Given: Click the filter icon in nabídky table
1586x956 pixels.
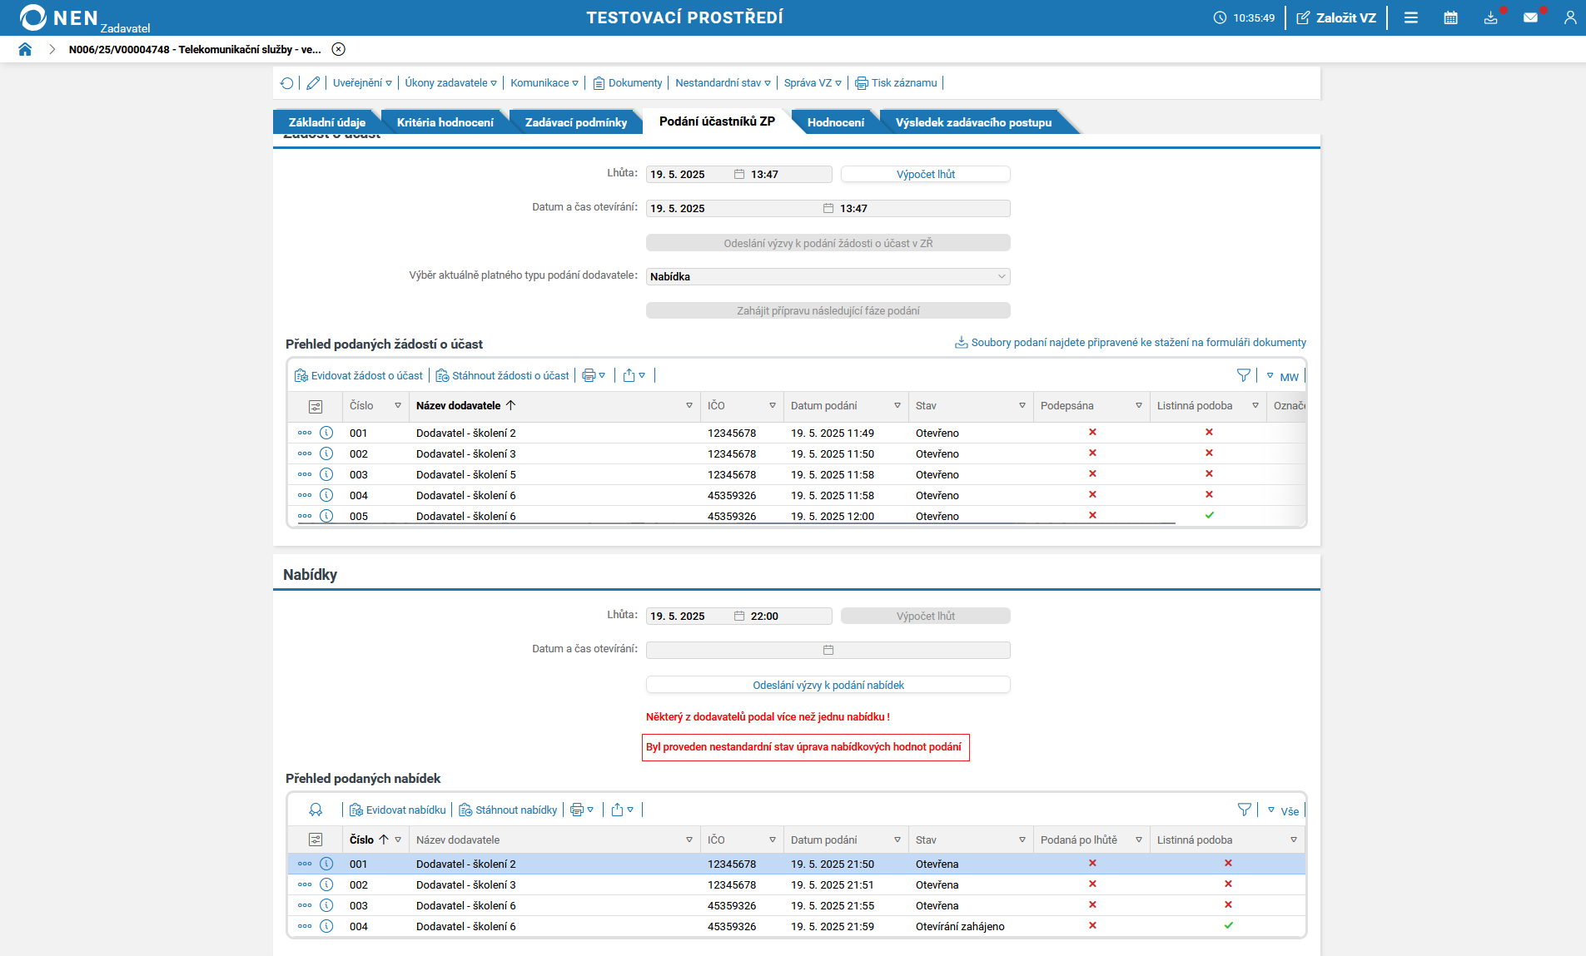Looking at the screenshot, I should (1244, 810).
